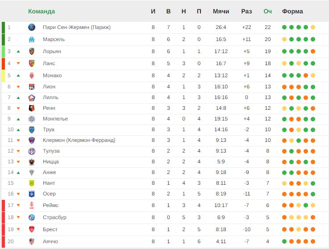Click the Monaco team logo
329x249 pixels.
[31, 75]
